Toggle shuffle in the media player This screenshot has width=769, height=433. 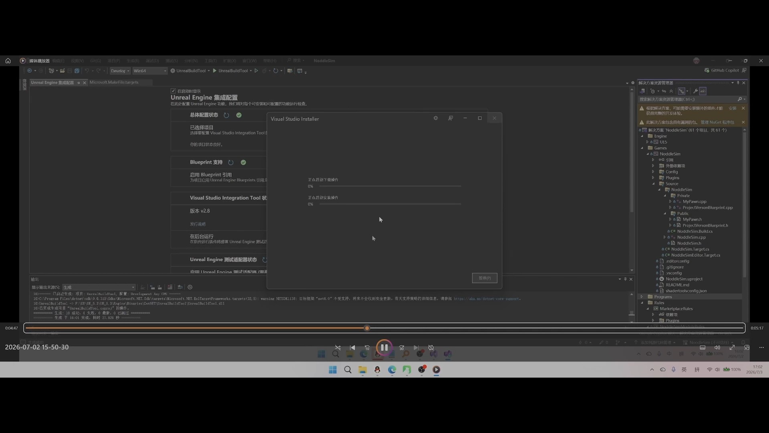[338, 348]
